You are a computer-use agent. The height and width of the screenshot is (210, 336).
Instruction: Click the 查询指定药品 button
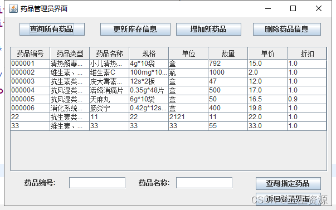click(288, 183)
